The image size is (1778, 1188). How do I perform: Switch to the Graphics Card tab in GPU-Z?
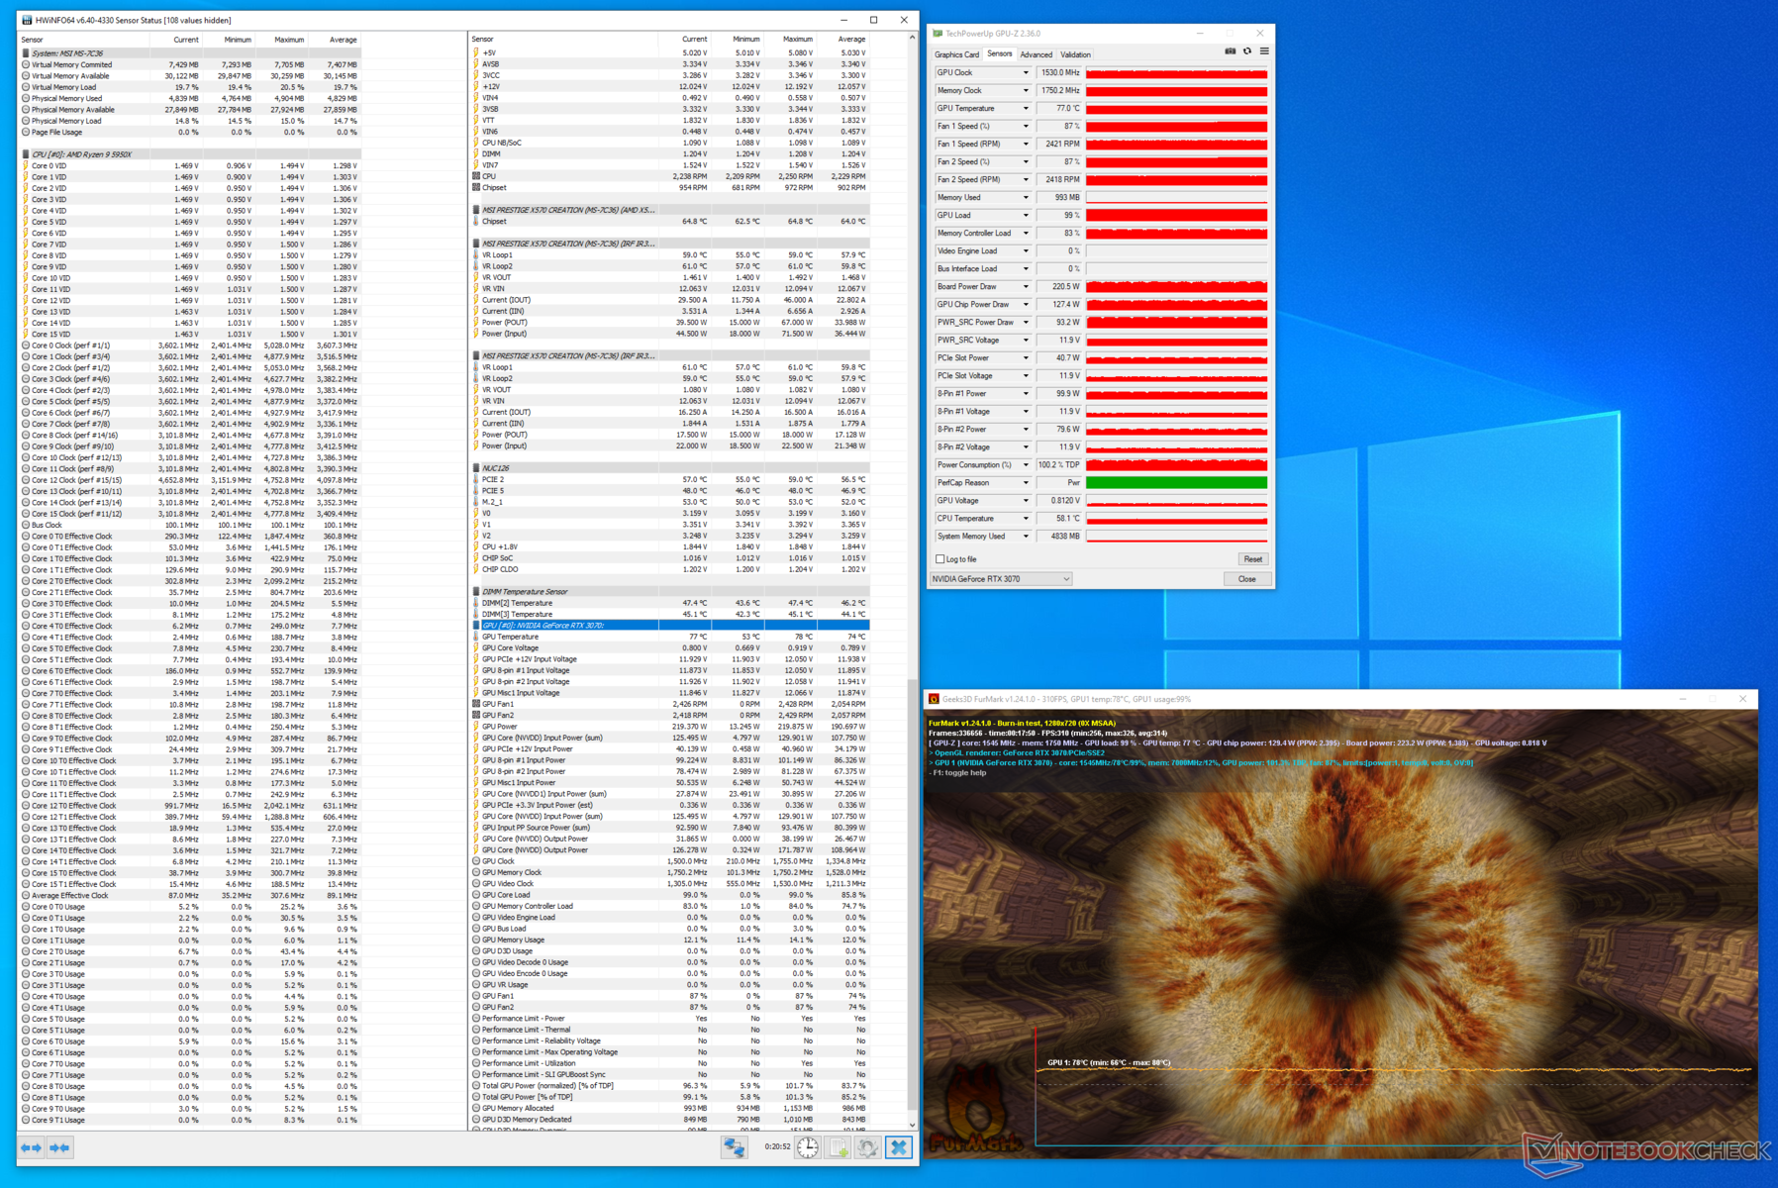click(x=957, y=54)
